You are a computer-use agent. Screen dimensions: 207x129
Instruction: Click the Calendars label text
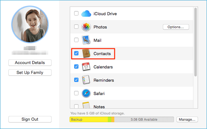pyautogui.click(x=103, y=67)
